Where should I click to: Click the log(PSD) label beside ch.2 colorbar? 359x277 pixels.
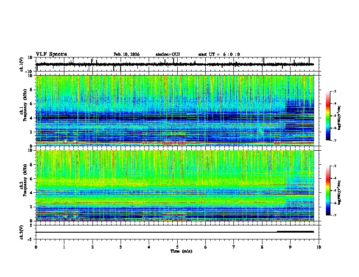click(340, 192)
